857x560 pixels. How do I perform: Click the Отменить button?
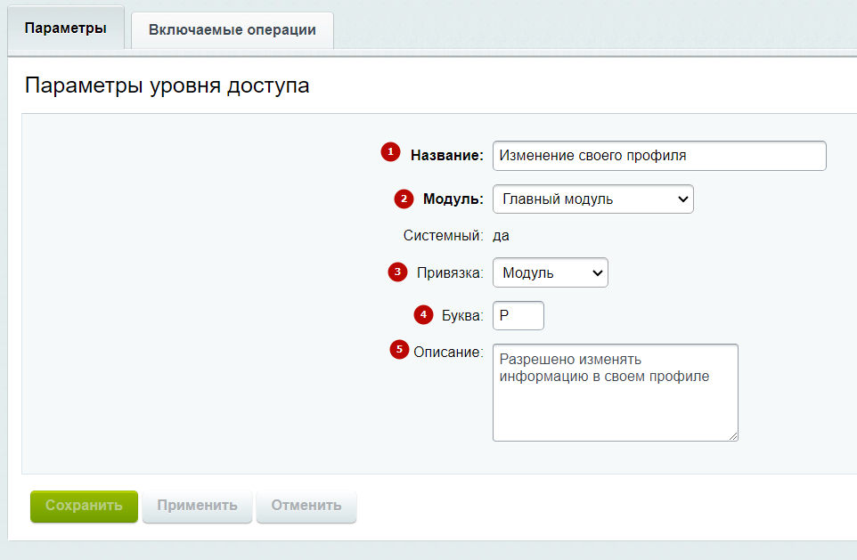point(306,506)
